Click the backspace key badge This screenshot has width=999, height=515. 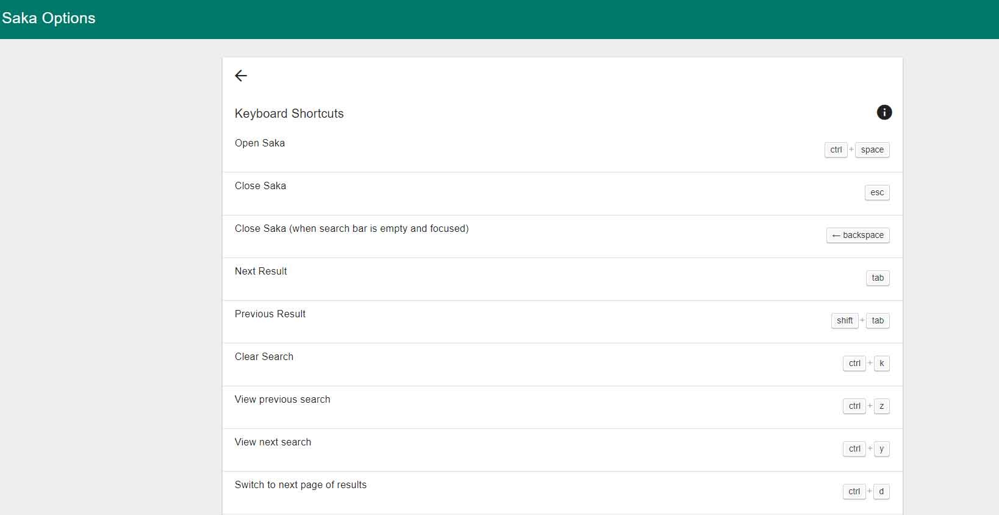pyautogui.click(x=858, y=236)
